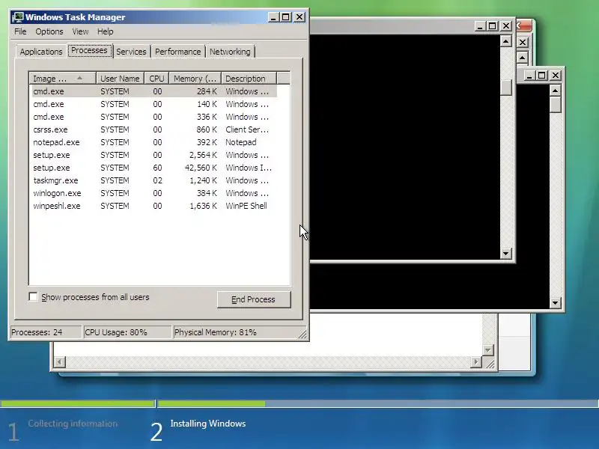Select the winpeshl.exe process
This screenshot has height=449, width=599.
pos(153,206)
